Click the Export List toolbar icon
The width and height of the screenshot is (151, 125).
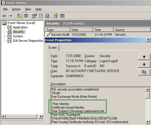coord(47,16)
